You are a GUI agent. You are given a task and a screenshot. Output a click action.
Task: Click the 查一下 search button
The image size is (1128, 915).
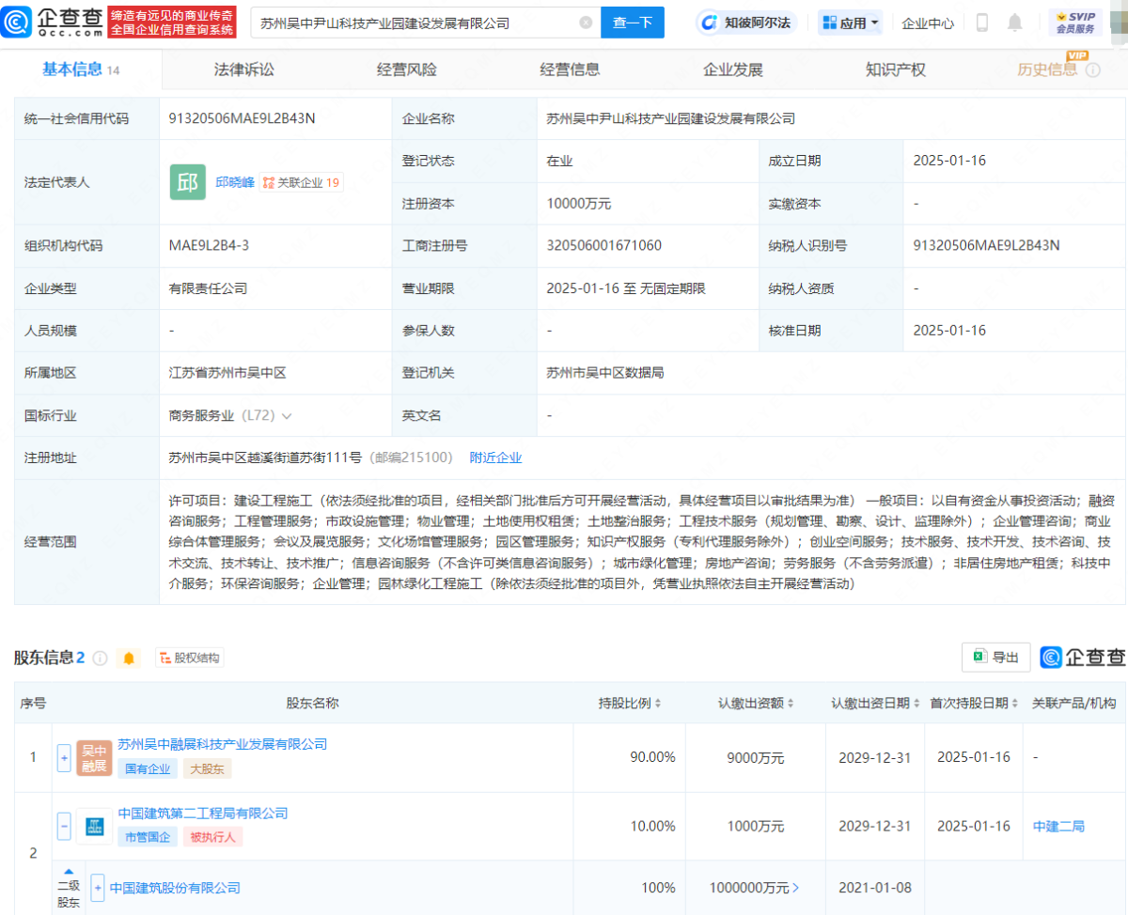click(x=633, y=23)
